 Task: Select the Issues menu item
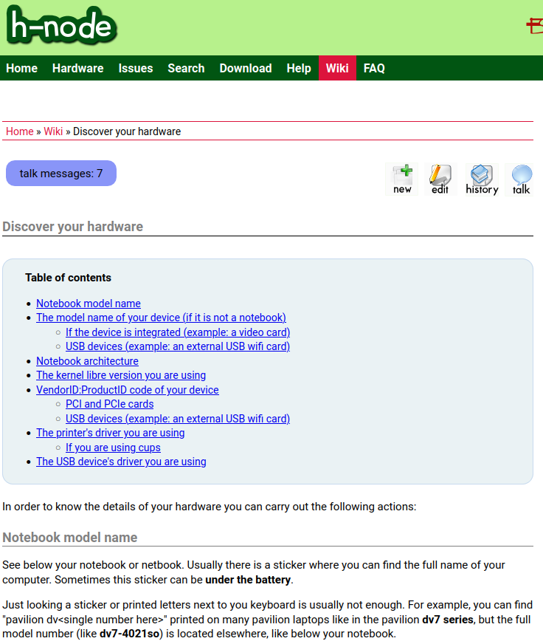136,68
